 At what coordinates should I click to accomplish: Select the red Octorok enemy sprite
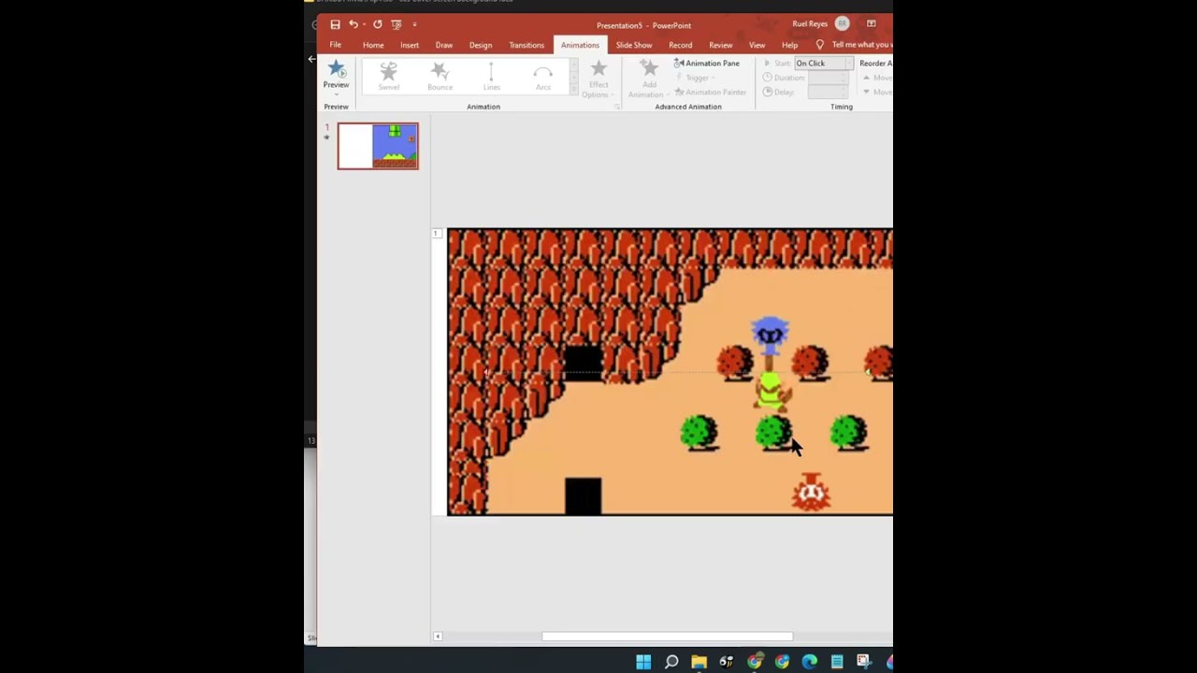tap(810, 492)
